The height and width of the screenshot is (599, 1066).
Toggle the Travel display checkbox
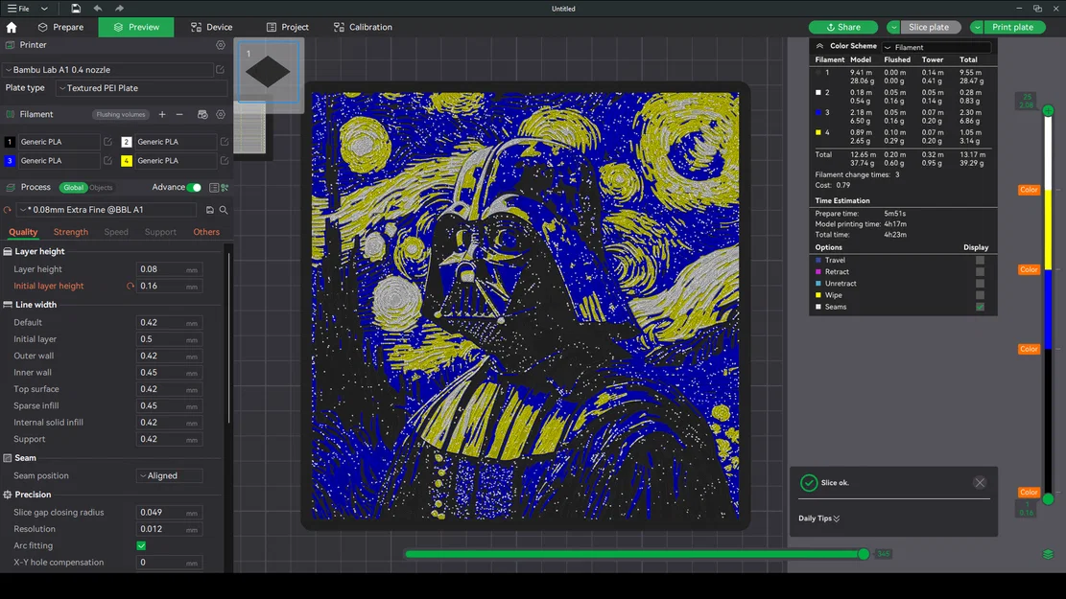click(x=980, y=260)
